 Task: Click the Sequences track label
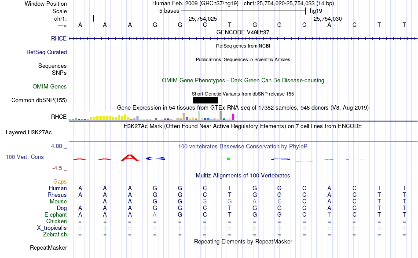pyautogui.click(x=52, y=66)
